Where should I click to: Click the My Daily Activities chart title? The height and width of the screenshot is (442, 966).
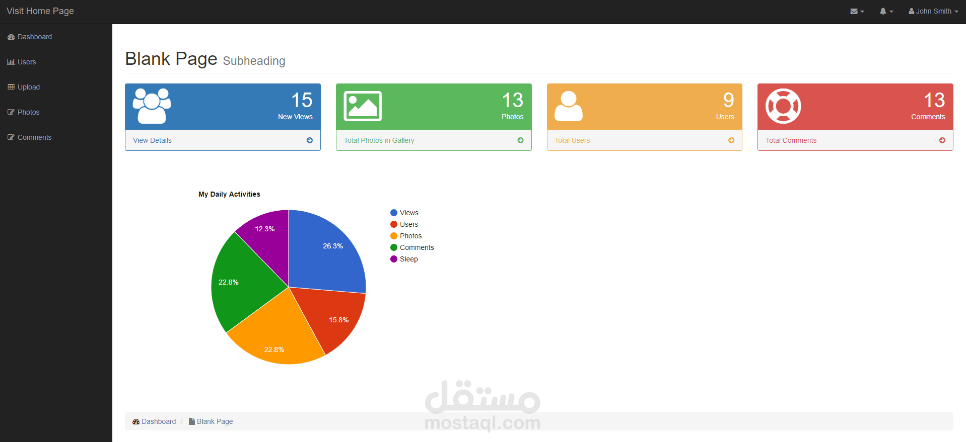coord(229,194)
